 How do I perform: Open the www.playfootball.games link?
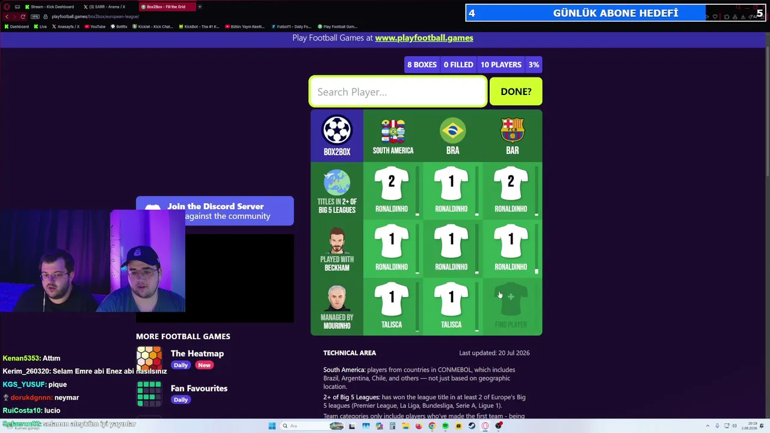click(x=424, y=38)
